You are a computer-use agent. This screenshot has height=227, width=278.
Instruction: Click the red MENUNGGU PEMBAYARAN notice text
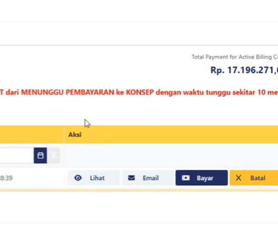tap(139, 93)
